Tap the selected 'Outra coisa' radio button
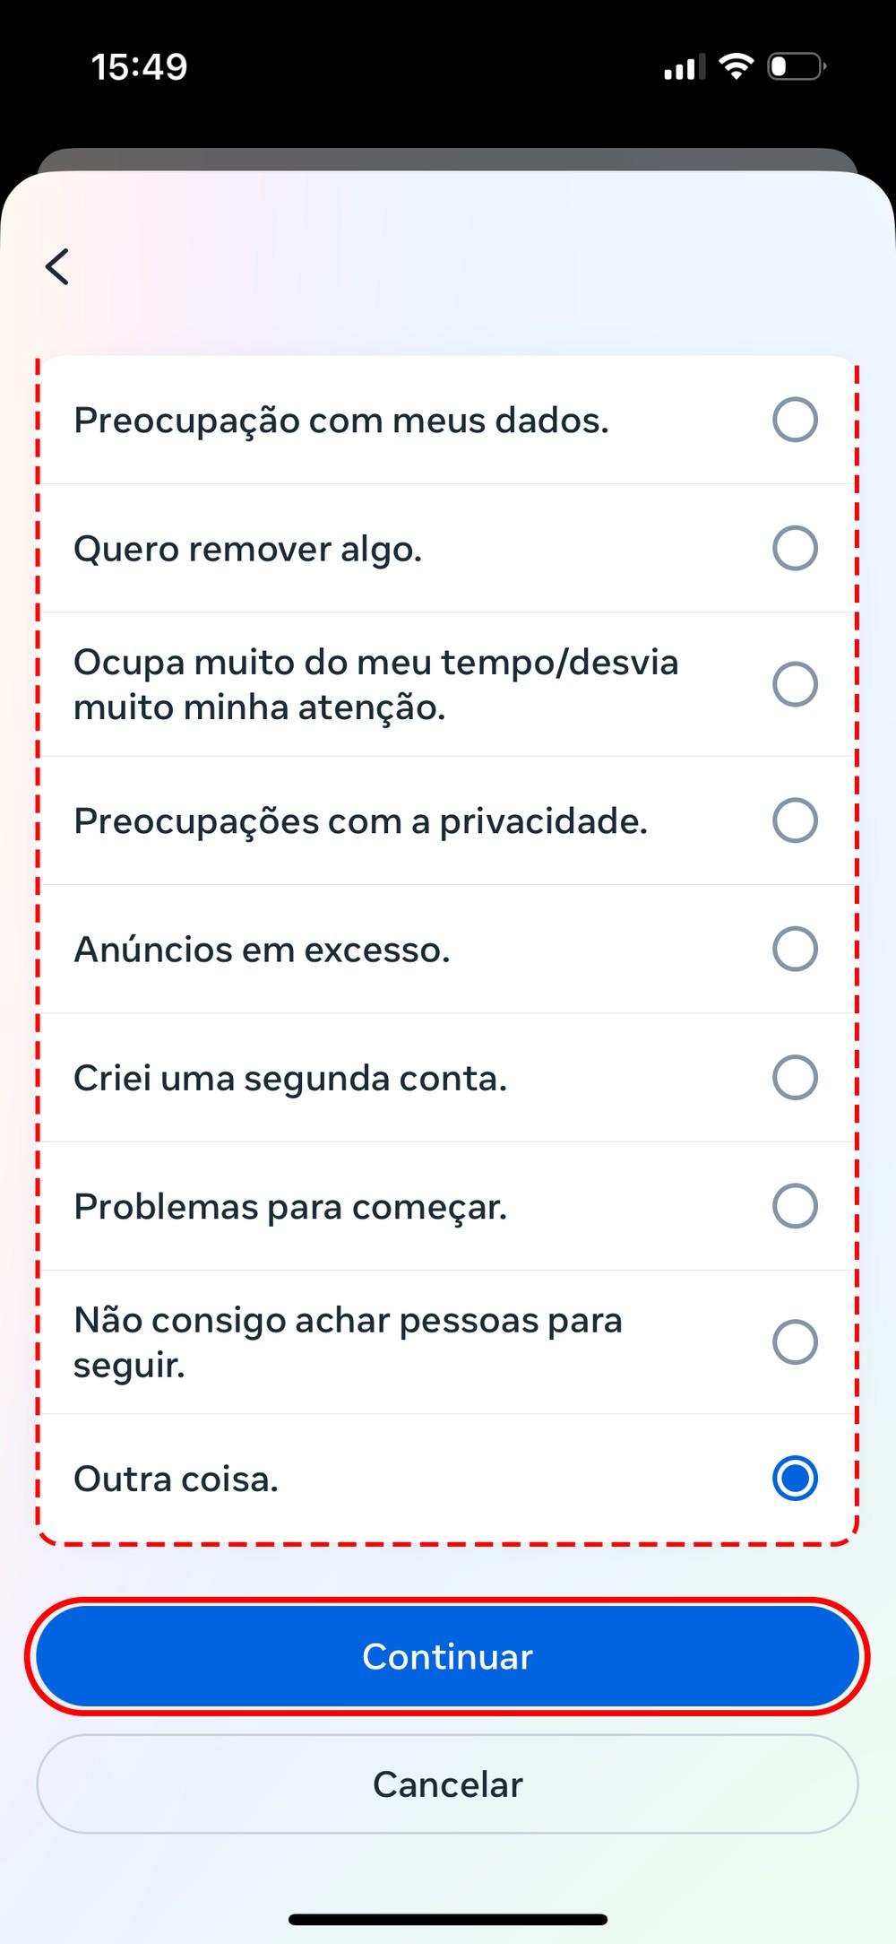This screenshot has height=1944, width=896. (795, 1479)
